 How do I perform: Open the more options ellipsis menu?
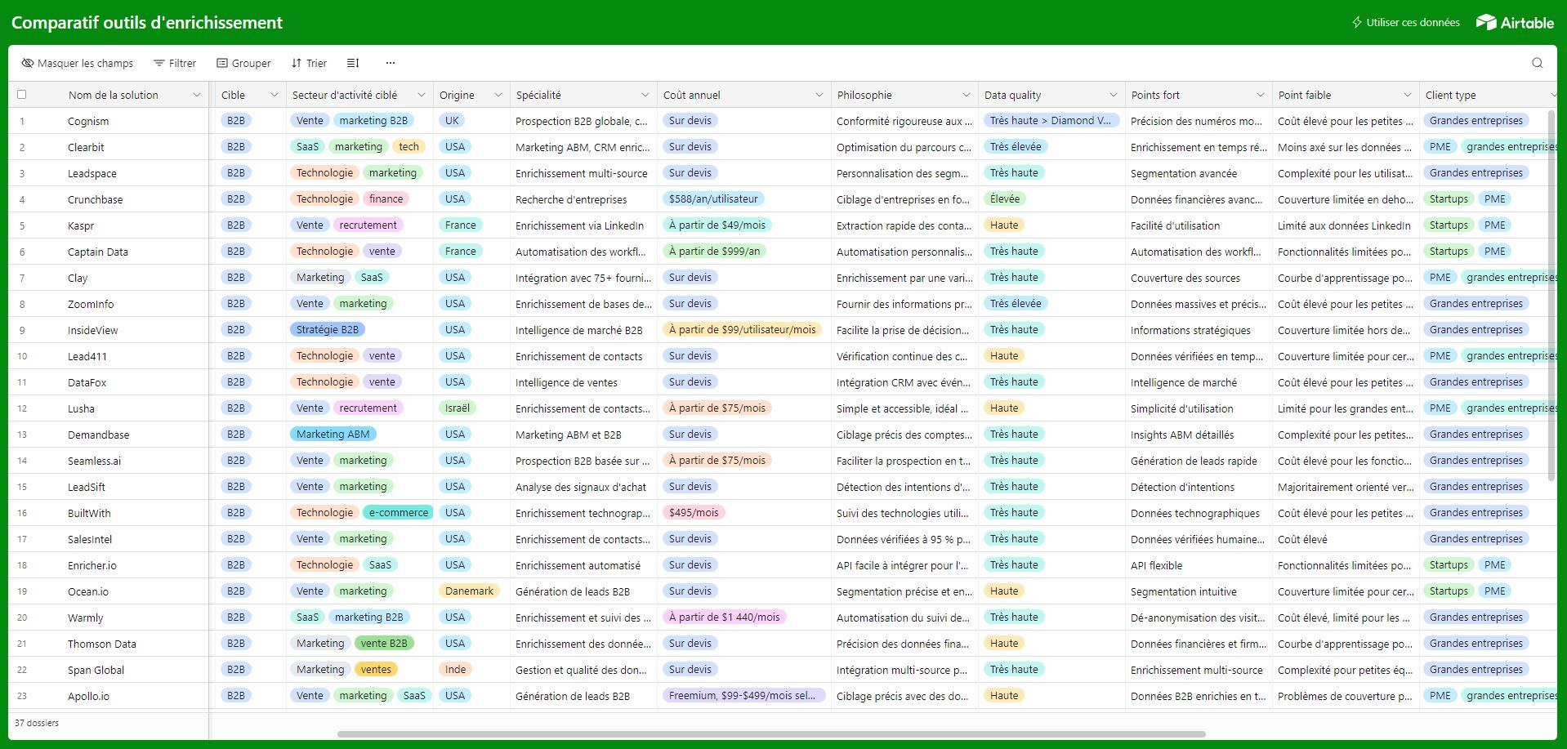tap(390, 63)
